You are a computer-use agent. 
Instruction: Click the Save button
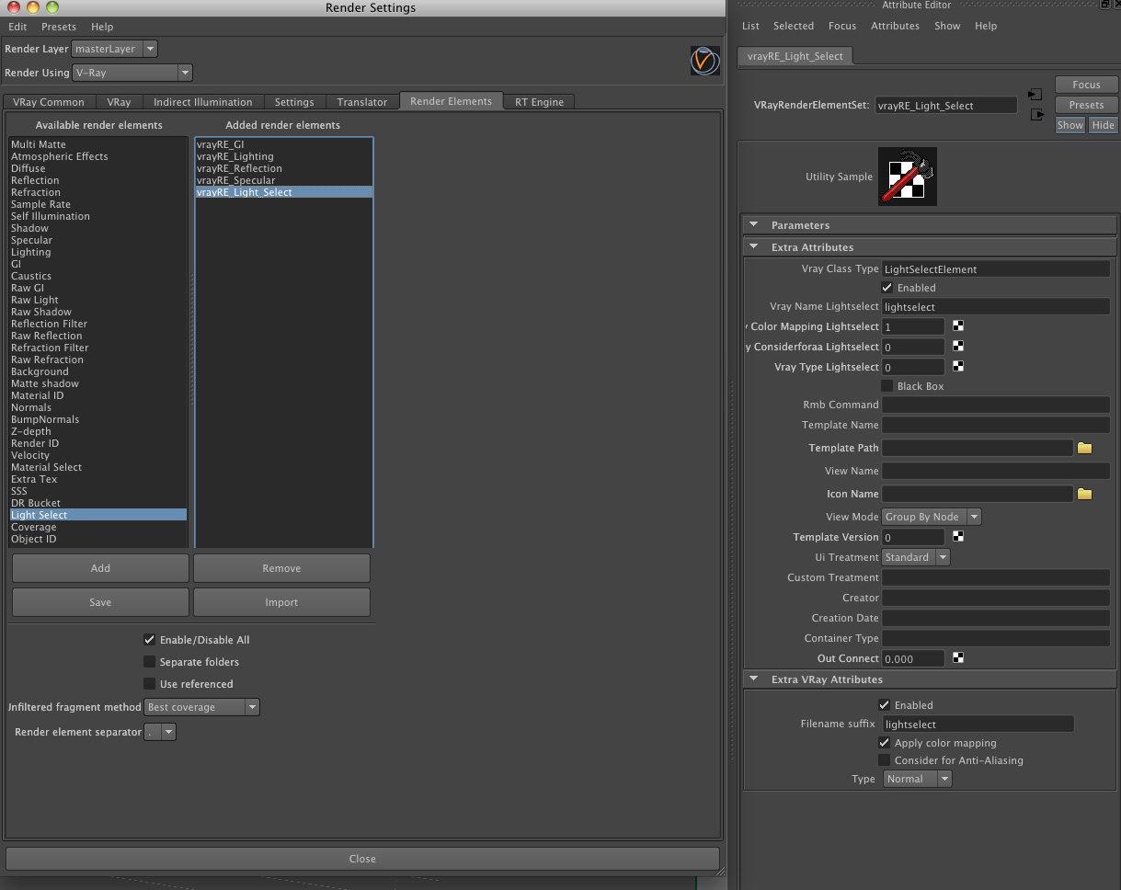(100, 602)
